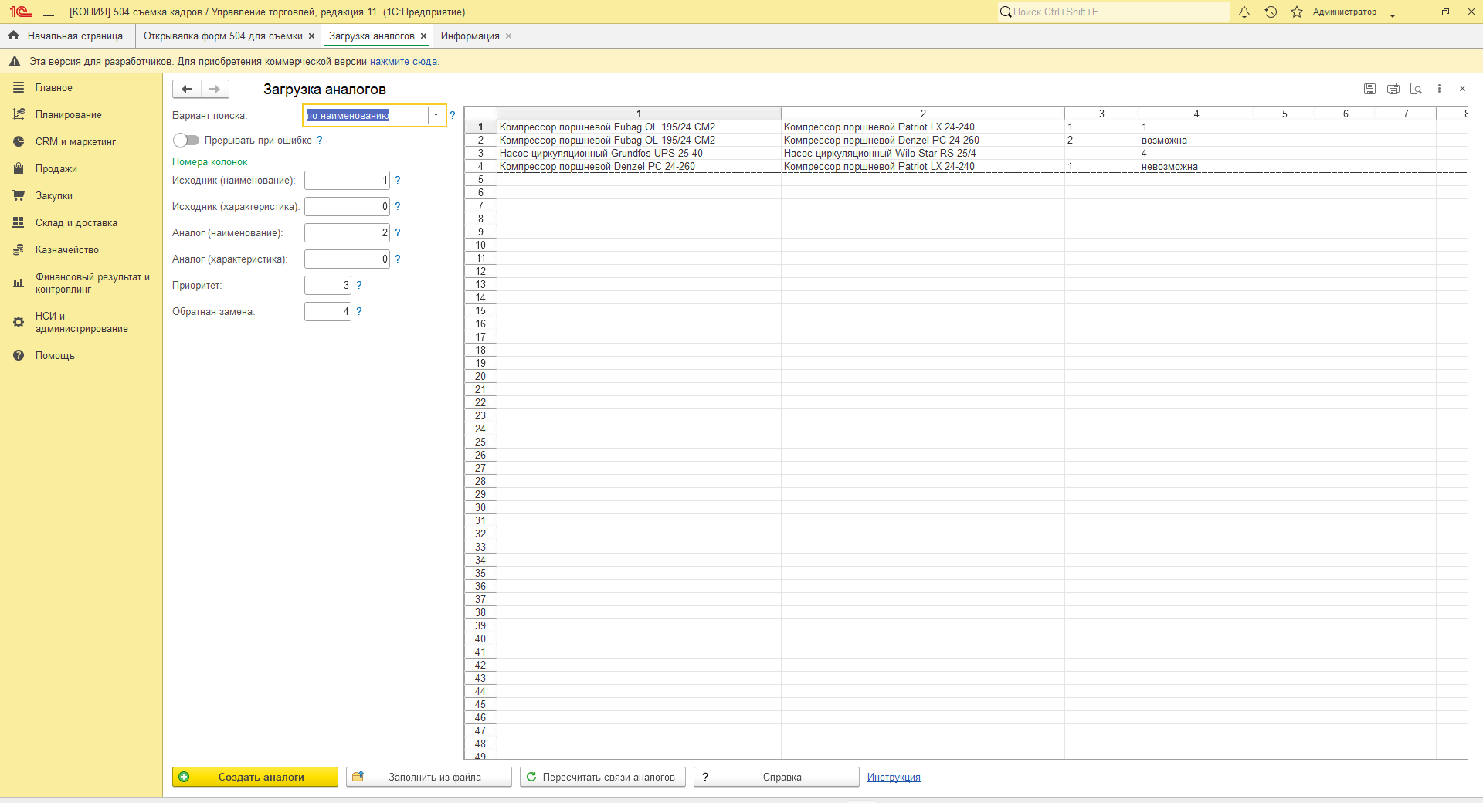The width and height of the screenshot is (1483, 803).
Task: Click help icon for Прерывать при ошибке
Action: pos(320,140)
